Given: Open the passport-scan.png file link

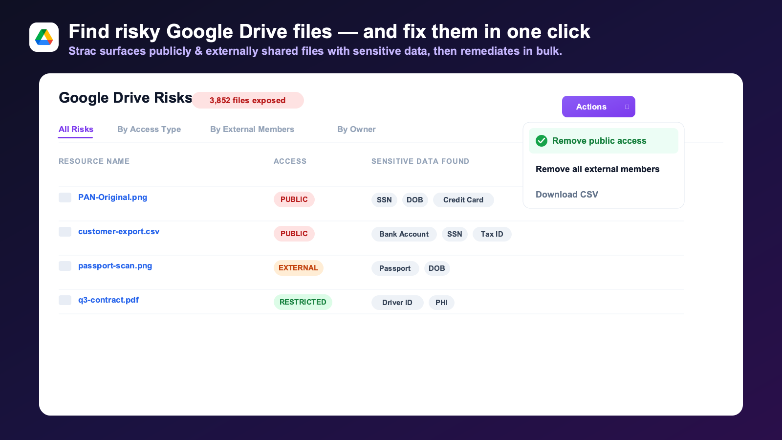Looking at the screenshot, I should tap(115, 266).
